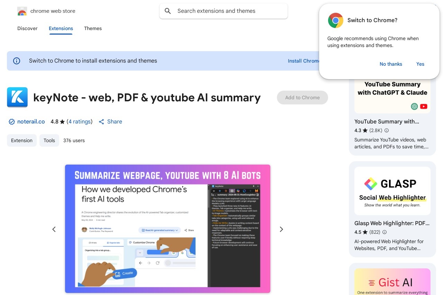Screen dimensions: 443x295
Task: Open the YouTube Summary with ChatGPT & Claude thumbnail
Action: tap(392, 96)
